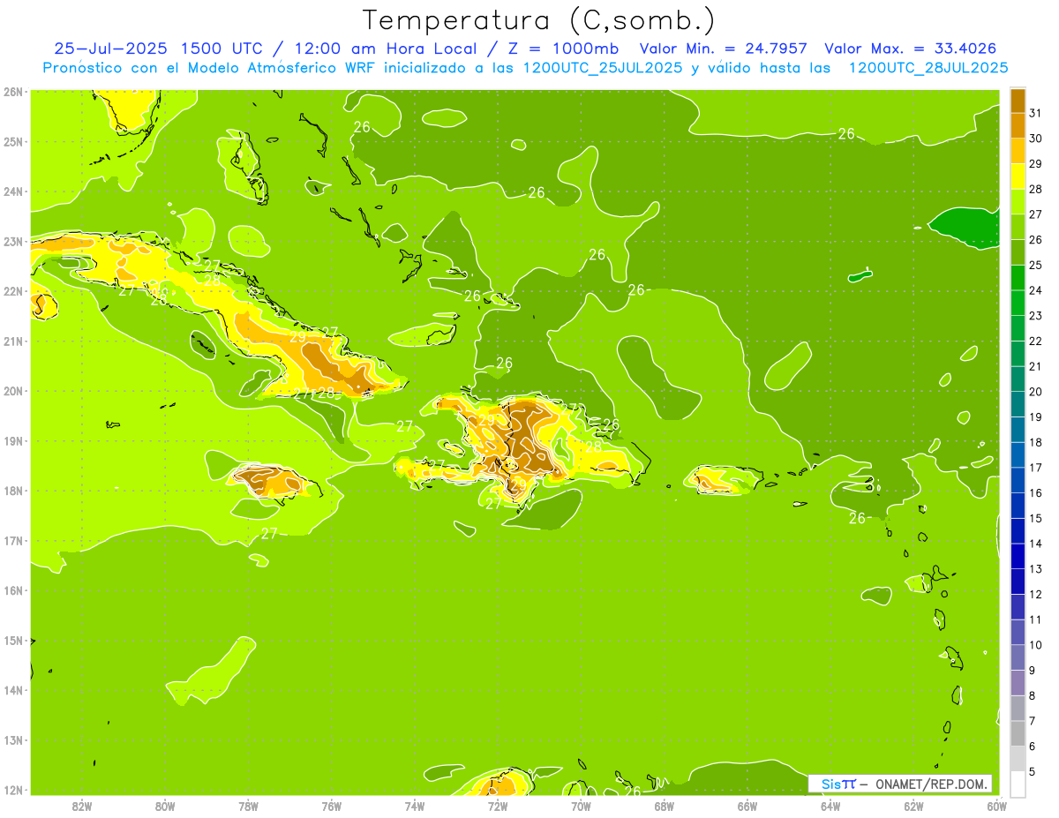Click the 16N latitude label
Screen dimensions: 1059x818
click(x=13, y=590)
